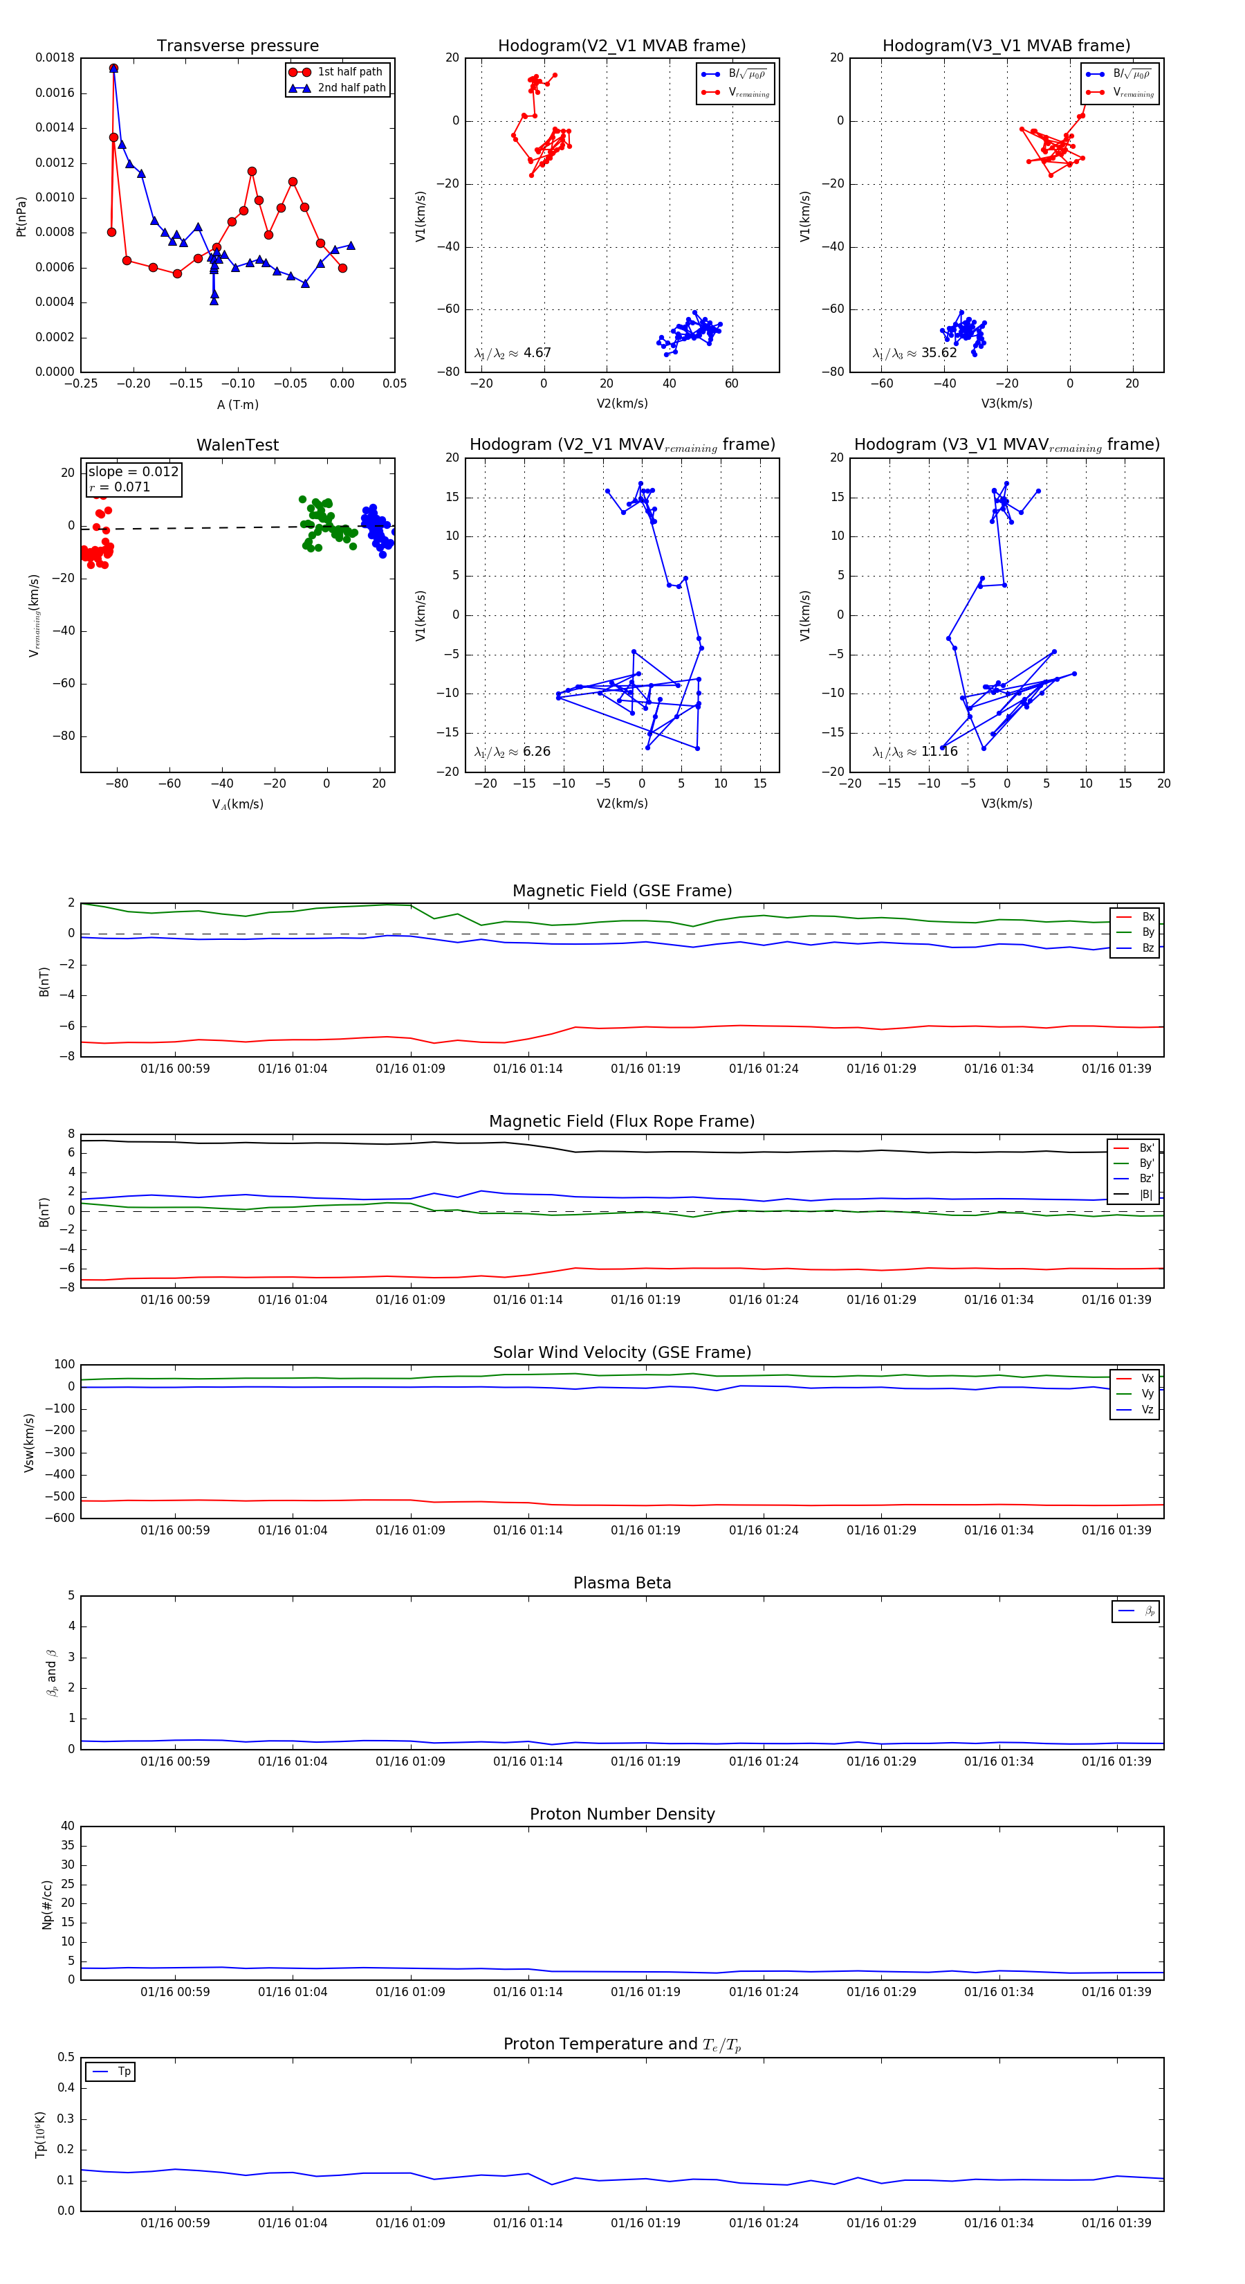This screenshot has height=2284, width=1245.
Task: Click the βp legend in Plasma Beta panel
Action: [1136, 1611]
